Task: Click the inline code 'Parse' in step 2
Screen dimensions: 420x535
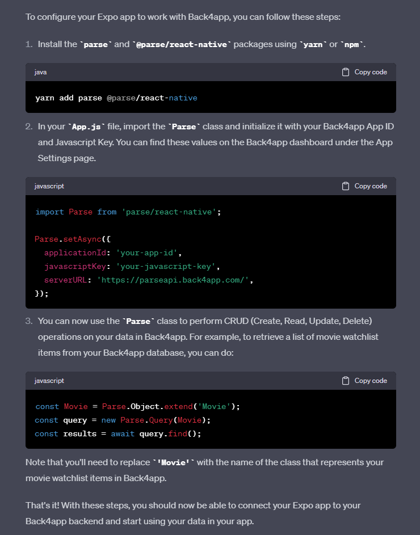Action: [184, 127]
